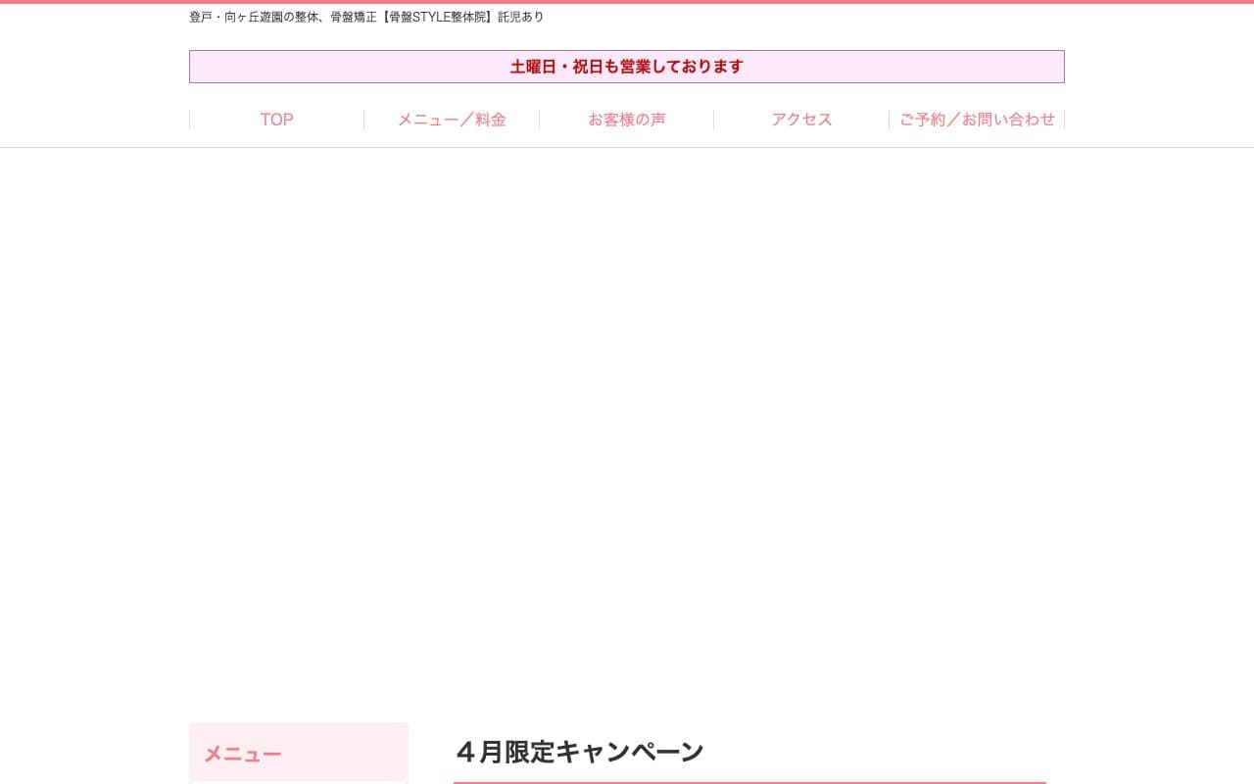Open ご予約／お問い合わせ to make a reservation

977,119
